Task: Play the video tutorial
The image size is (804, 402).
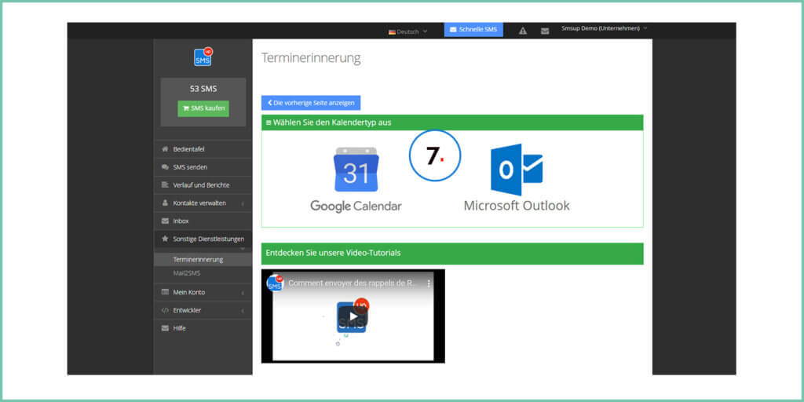Action: point(353,316)
